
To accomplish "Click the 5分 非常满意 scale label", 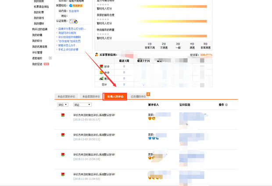I will [206, 46].
